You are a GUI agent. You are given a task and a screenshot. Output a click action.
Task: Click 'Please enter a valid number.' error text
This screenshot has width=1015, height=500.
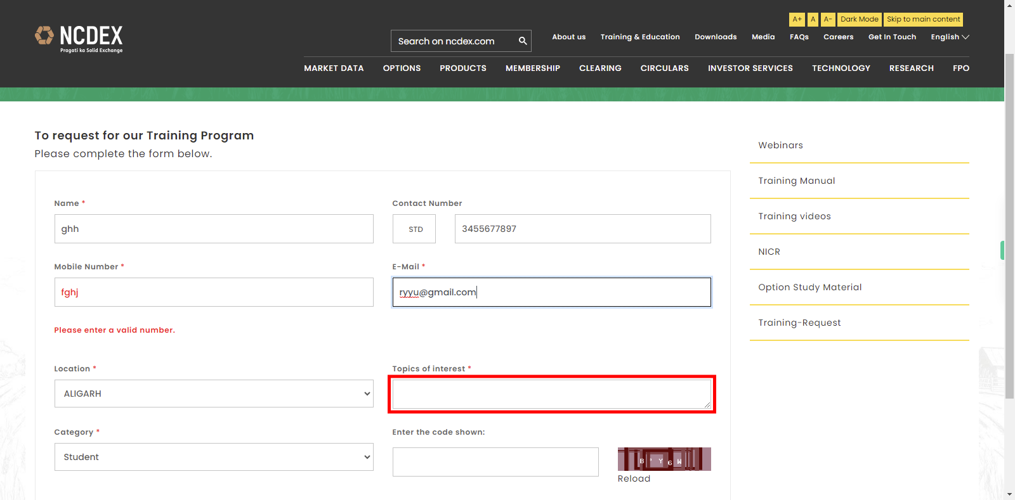(x=115, y=330)
